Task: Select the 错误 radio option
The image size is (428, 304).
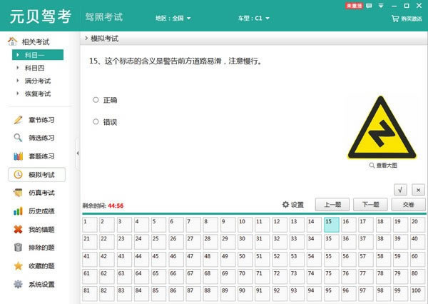Action: pos(96,122)
